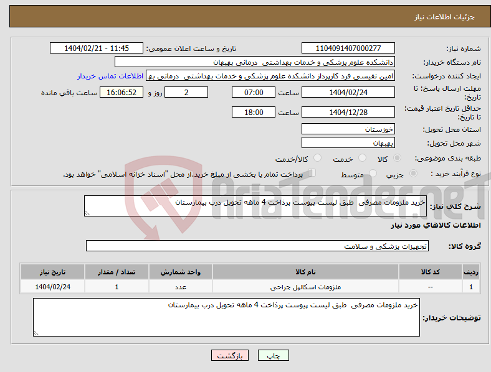Click the جزئیات اطلاعات نیاز header title
Image resolution: width=491 pixels, height=372 pixels.
tap(445, 17)
